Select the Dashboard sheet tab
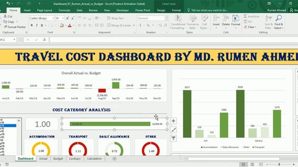This screenshot has width=298, height=167. pos(26,159)
